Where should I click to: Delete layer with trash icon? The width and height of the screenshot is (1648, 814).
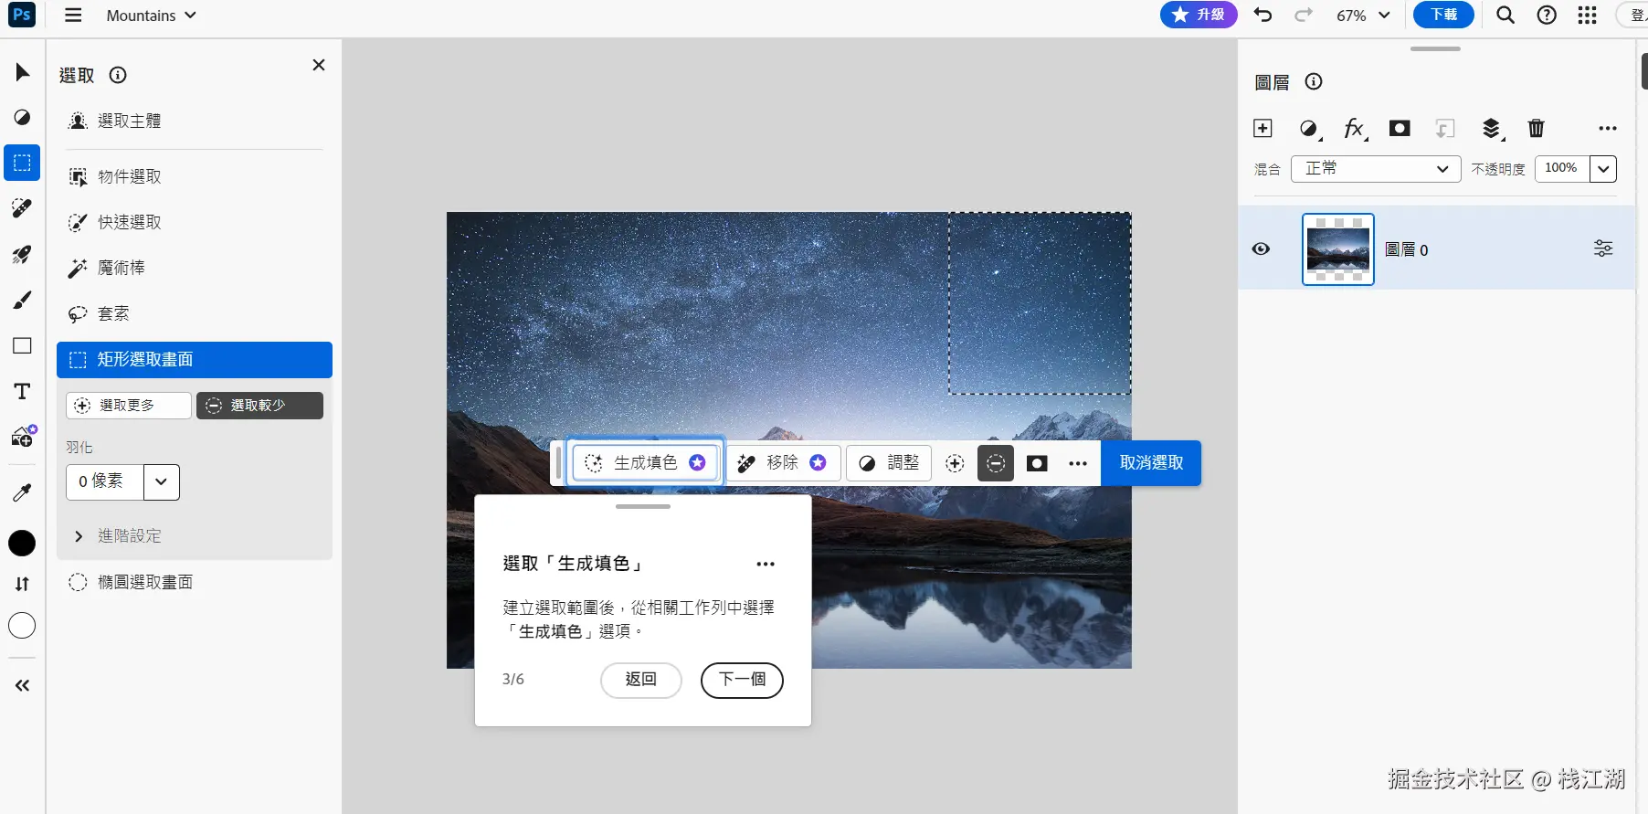tap(1537, 128)
